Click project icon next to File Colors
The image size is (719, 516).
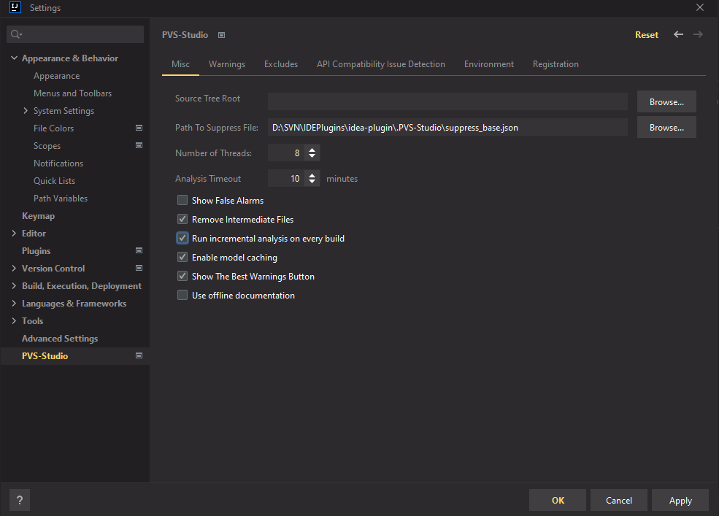pyautogui.click(x=139, y=128)
